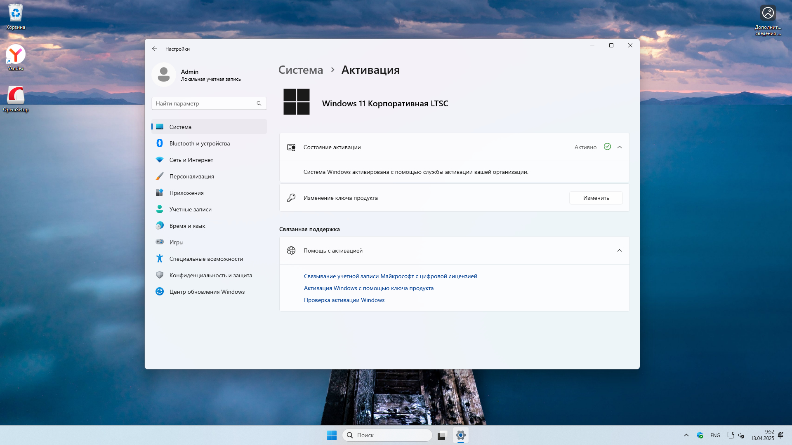Click Система in the breadcrumb

tap(300, 70)
